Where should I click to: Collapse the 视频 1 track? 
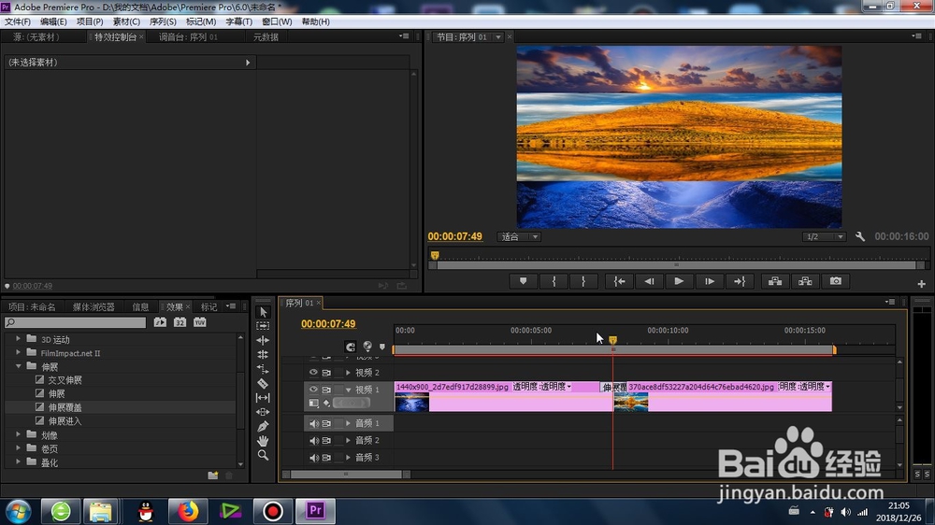click(x=348, y=390)
